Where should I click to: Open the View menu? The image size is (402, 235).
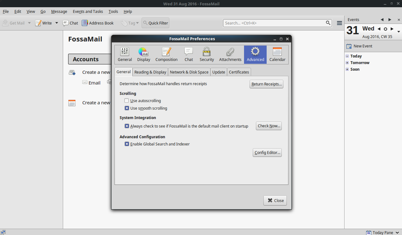tap(31, 11)
